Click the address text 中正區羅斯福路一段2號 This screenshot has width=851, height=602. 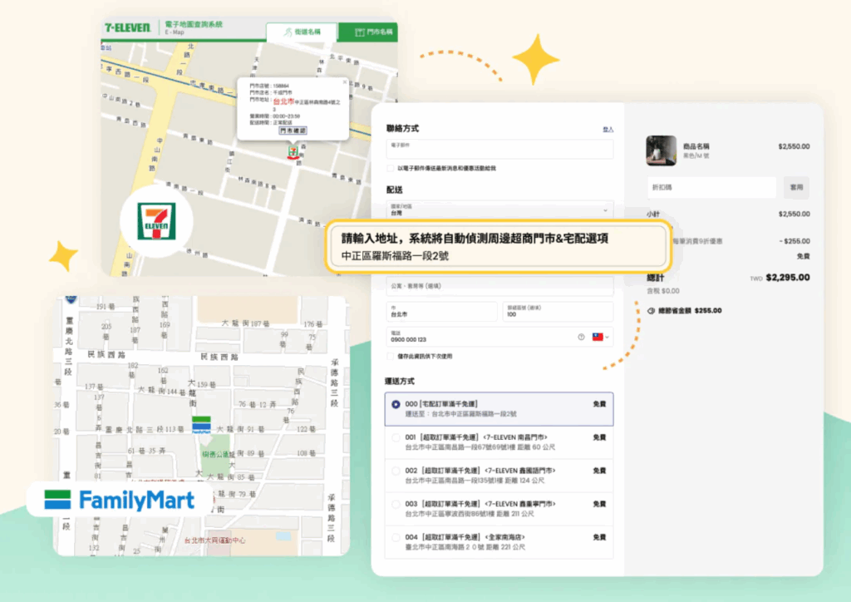click(x=395, y=255)
